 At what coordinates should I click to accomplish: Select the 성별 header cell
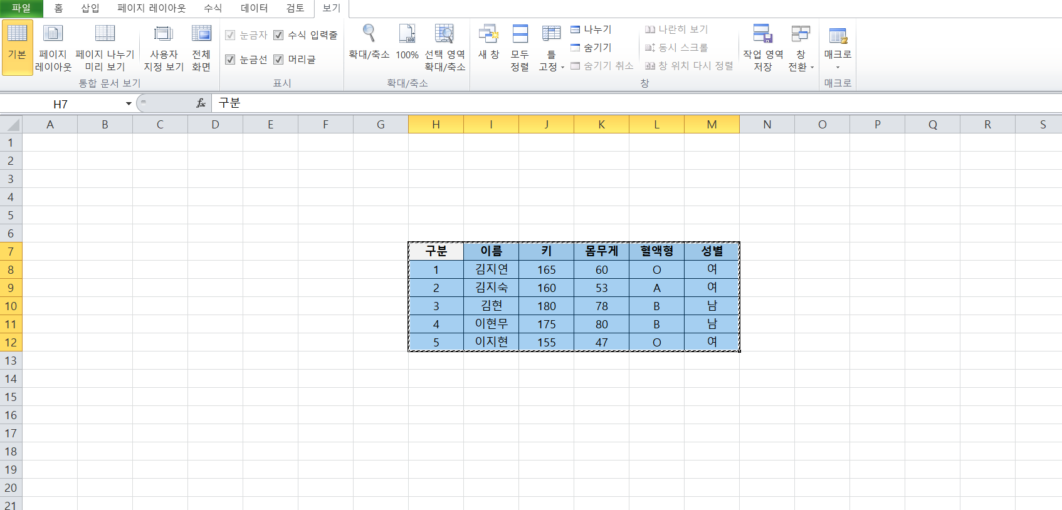[x=712, y=251]
